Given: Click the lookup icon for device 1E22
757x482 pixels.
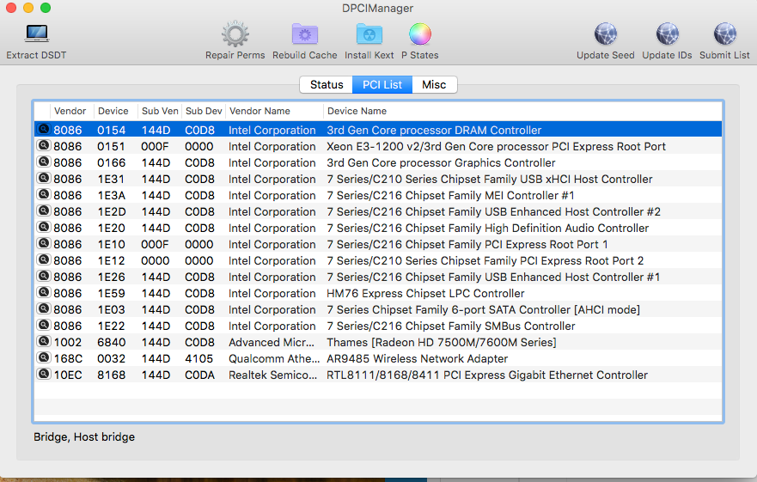Looking at the screenshot, I should click(44, 325).
